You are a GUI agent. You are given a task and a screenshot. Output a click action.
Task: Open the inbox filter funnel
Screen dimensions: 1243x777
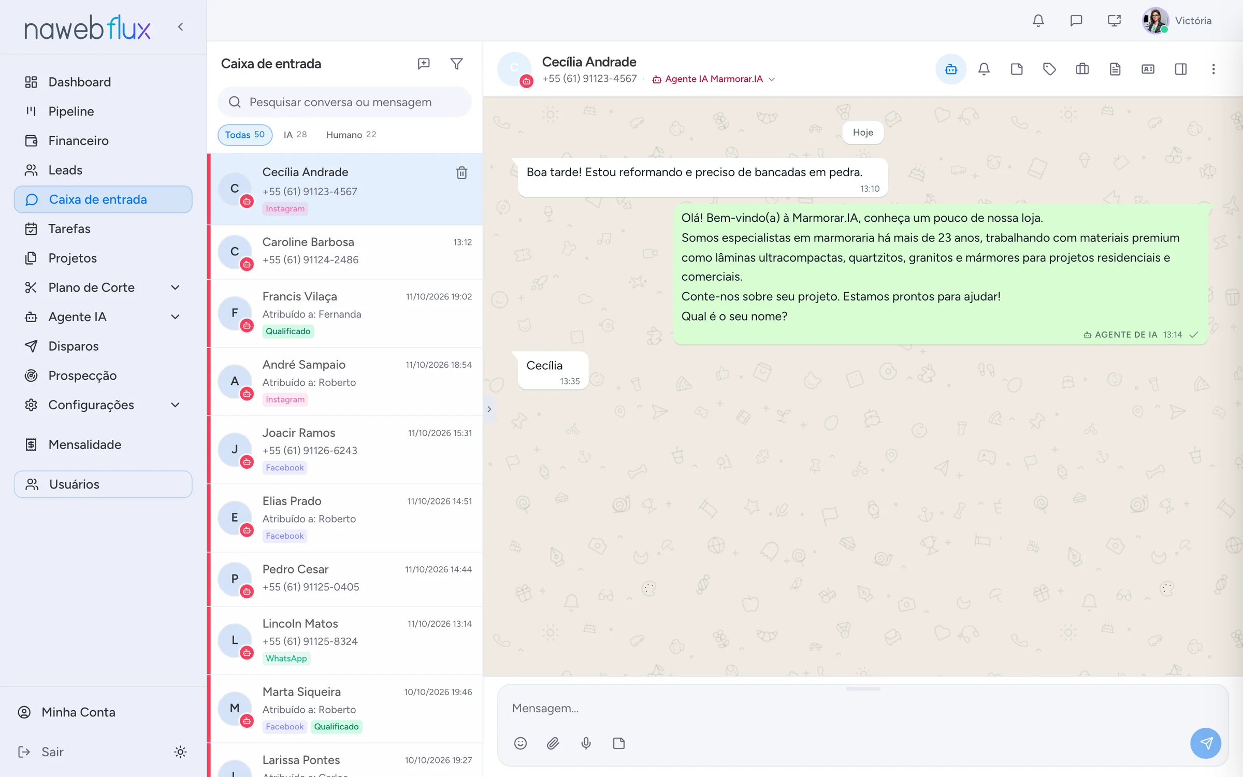click(456, 64)
